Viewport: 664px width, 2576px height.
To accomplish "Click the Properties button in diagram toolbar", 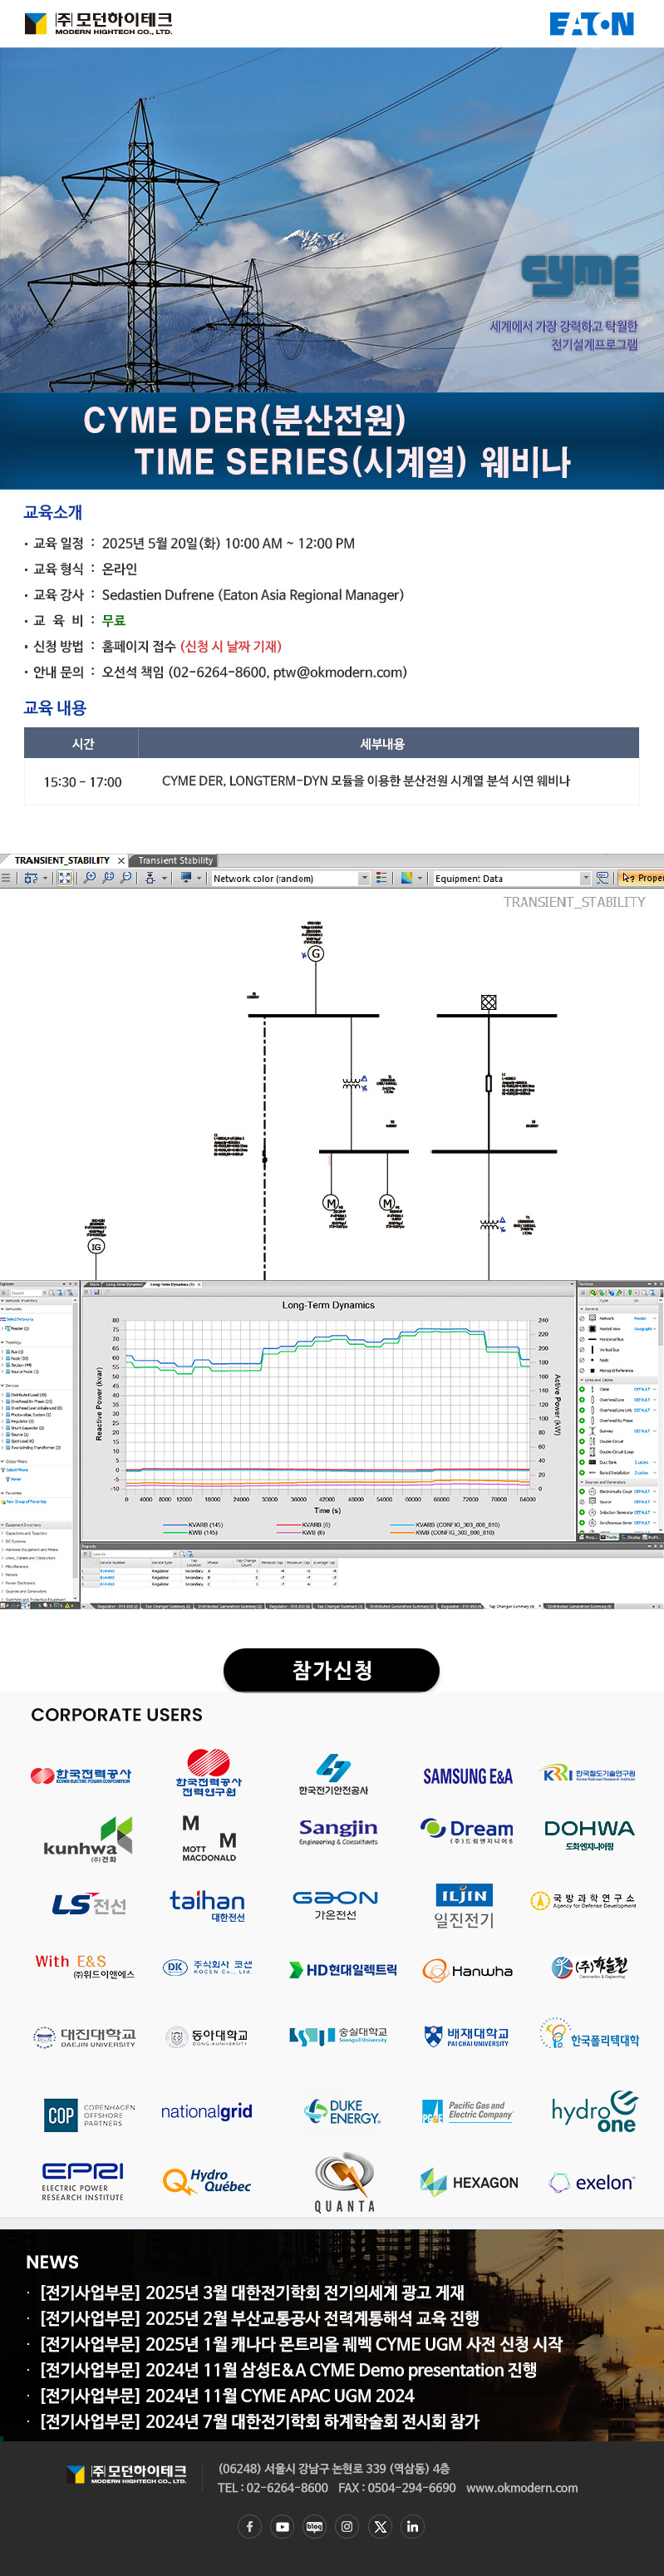I will [641, 878].
